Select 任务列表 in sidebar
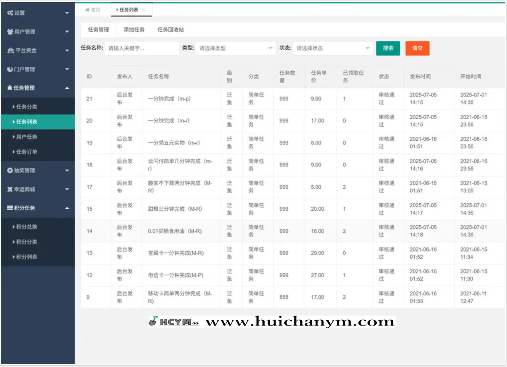The image size is (507, 367). pos(38,122)
